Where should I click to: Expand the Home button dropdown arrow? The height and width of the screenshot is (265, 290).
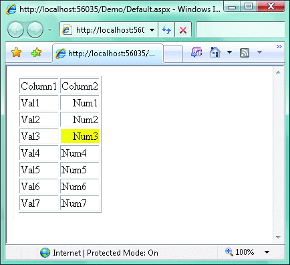[229, 52]
